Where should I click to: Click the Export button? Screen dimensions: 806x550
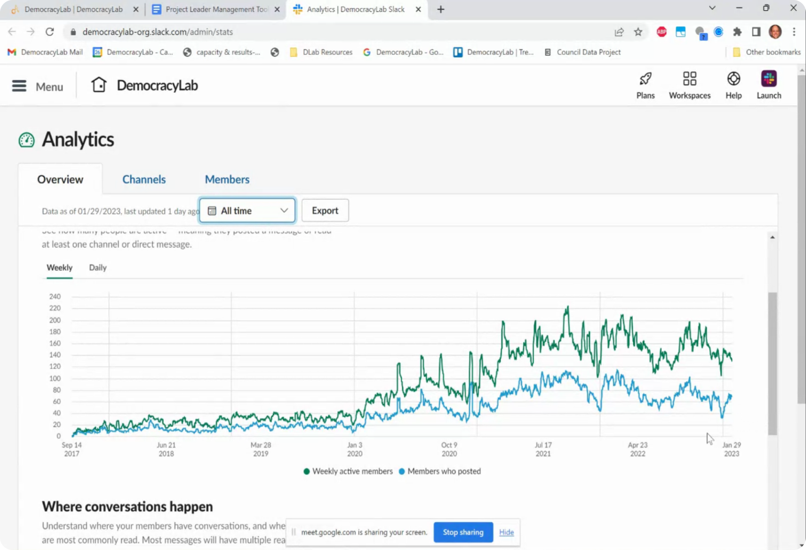pyautogui.click(x=325, y=210)
